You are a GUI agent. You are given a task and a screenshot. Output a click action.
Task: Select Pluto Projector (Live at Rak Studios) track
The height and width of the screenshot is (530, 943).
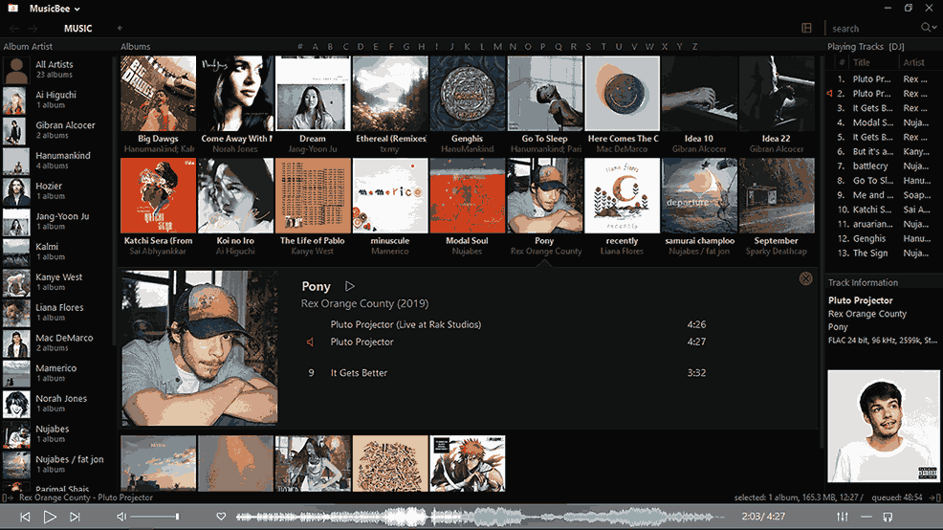click(406, 324)
